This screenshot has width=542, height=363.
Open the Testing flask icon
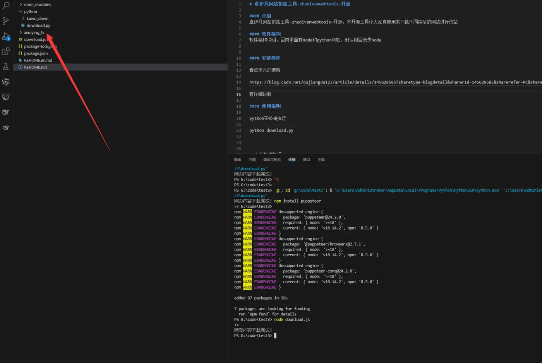coord(6,66)
